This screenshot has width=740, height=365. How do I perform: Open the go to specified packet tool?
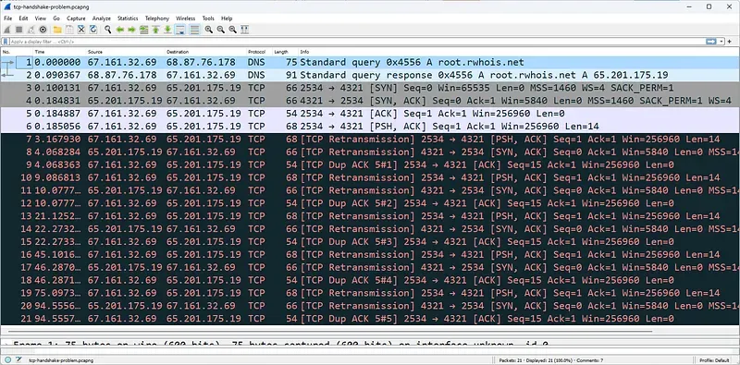[144, 30]
